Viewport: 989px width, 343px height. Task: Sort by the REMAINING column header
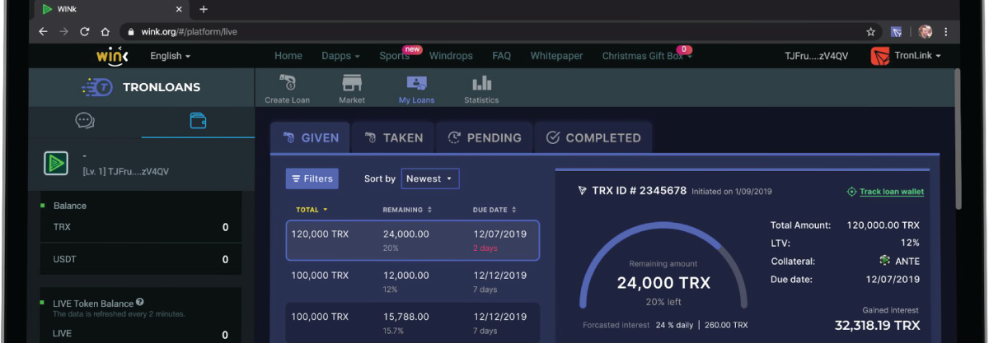[407, 210]
